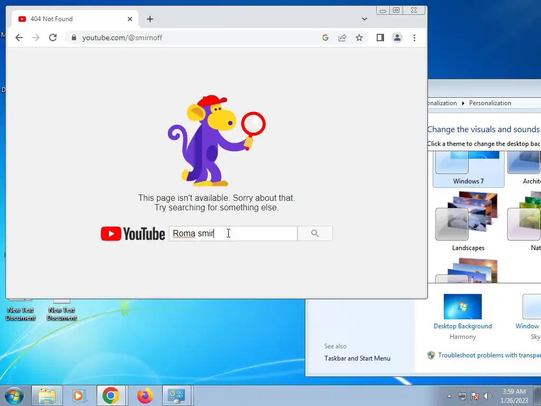
Task: Click the Action Center flag icon
Action: (x=475, y=396)
